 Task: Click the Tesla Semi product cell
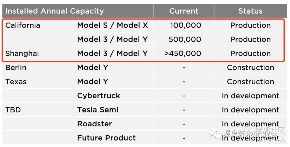(x=98, y=110)
